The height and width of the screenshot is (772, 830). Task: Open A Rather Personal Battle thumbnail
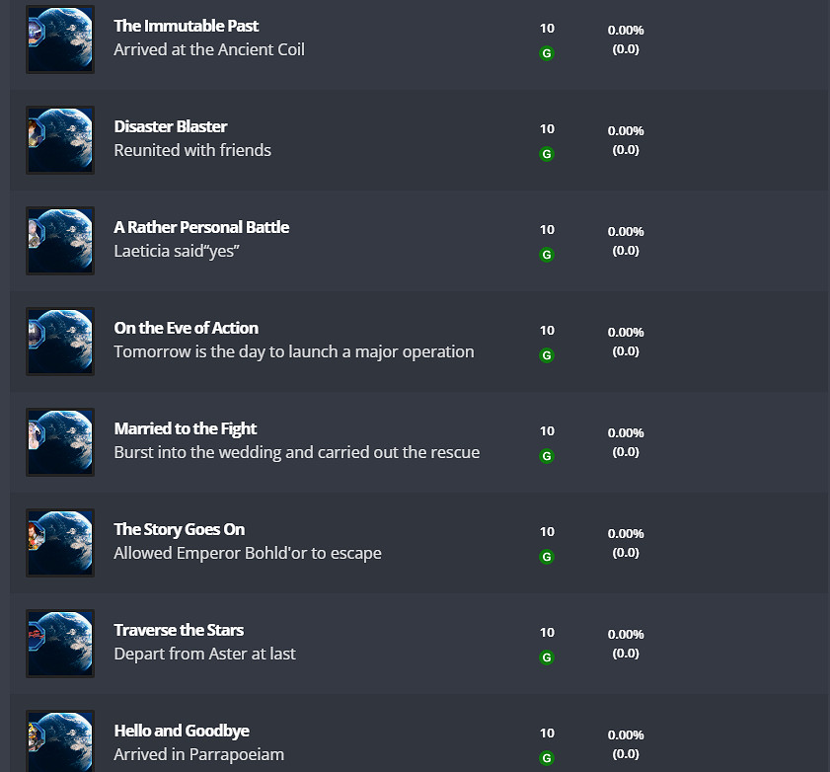(60, 241)
